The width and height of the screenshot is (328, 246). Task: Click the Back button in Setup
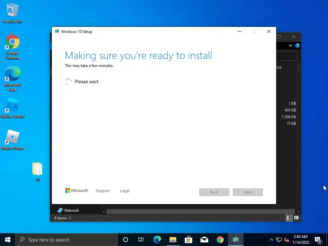214,192
